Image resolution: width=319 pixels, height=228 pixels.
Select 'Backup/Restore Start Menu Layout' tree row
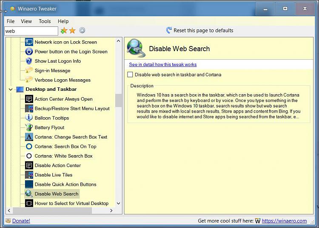72,108
